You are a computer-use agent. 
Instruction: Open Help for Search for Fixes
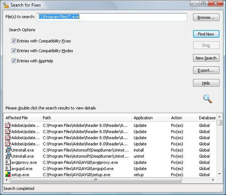click(206, 83)
